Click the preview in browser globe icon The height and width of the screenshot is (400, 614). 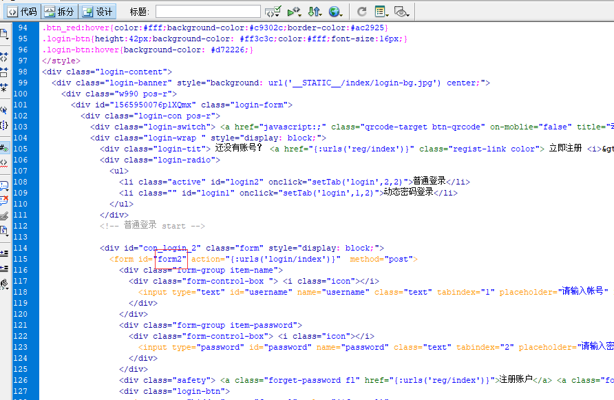(x=335, y=12)
